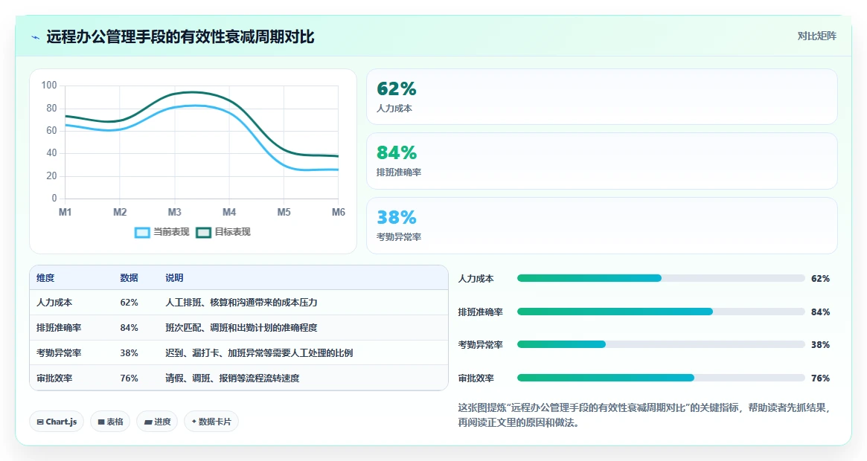Click the 100 y-axis label on chart
Image resolution: width=867 pixels, height=461 pixels.
coord(48,85)
